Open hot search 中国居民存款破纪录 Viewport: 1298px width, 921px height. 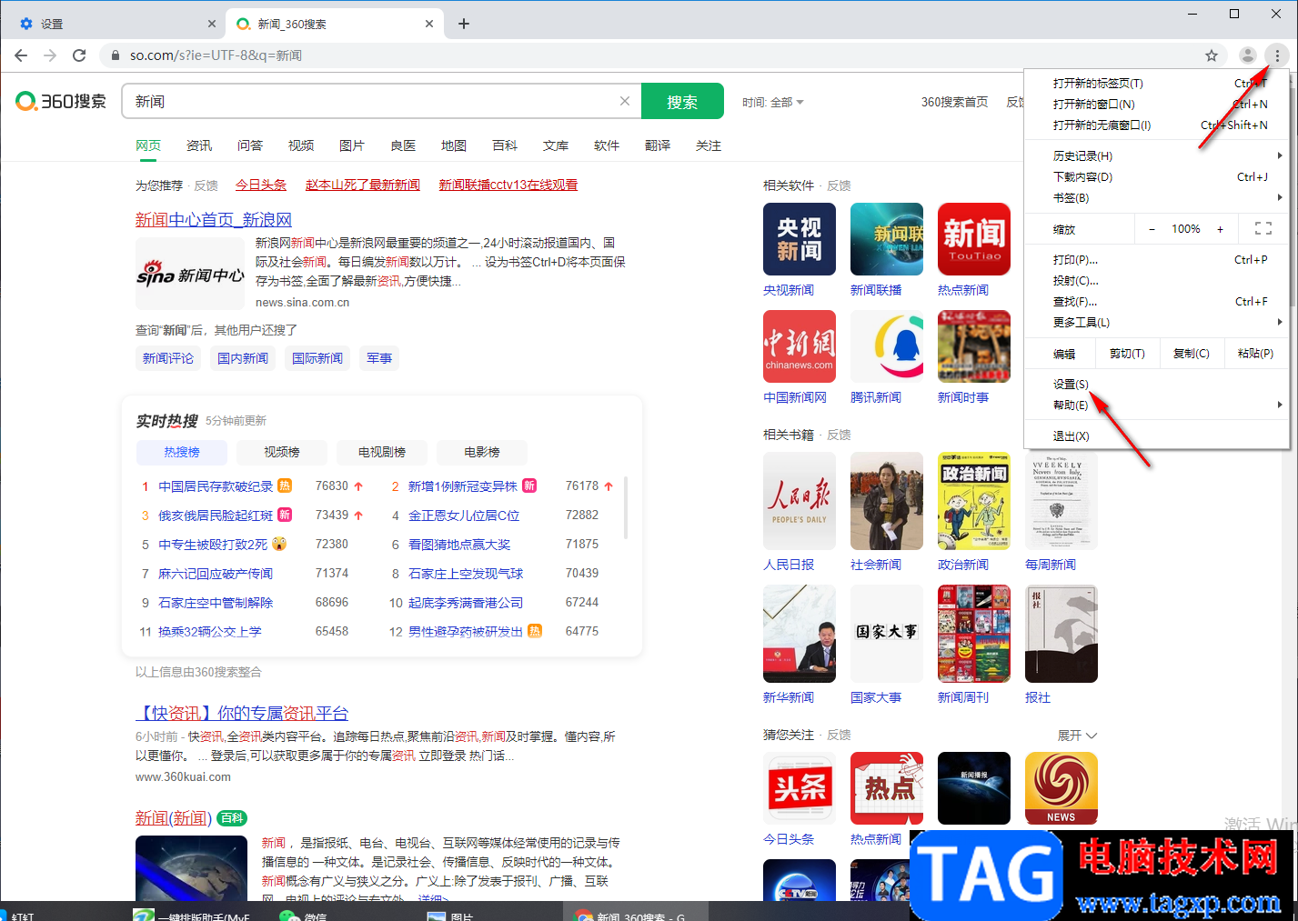[216, 486]
